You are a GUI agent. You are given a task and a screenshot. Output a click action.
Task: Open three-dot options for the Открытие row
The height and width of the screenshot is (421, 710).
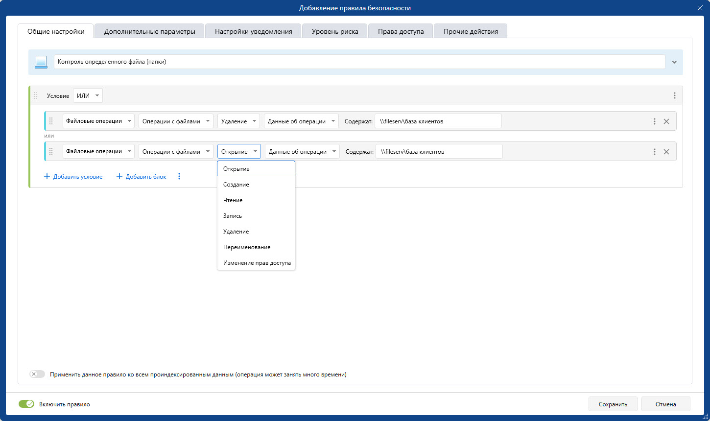click(654, 152)
